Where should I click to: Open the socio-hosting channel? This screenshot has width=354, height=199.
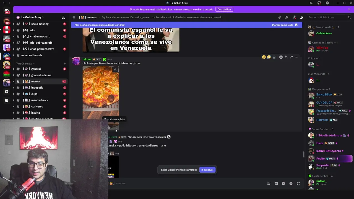tap(41, 24)
